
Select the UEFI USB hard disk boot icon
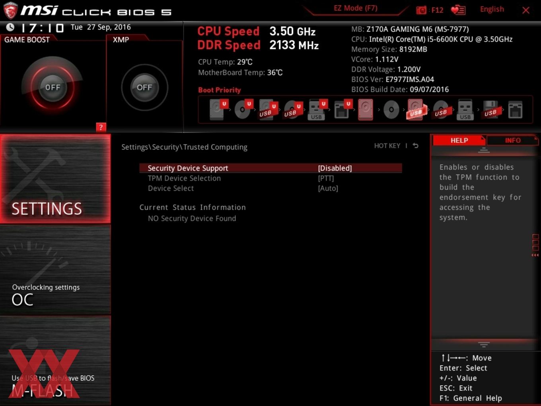pos(268,109)
